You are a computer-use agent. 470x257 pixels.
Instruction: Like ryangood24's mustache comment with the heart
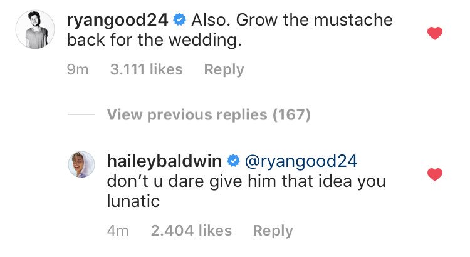pyautogui.click(x=434, y=33)
